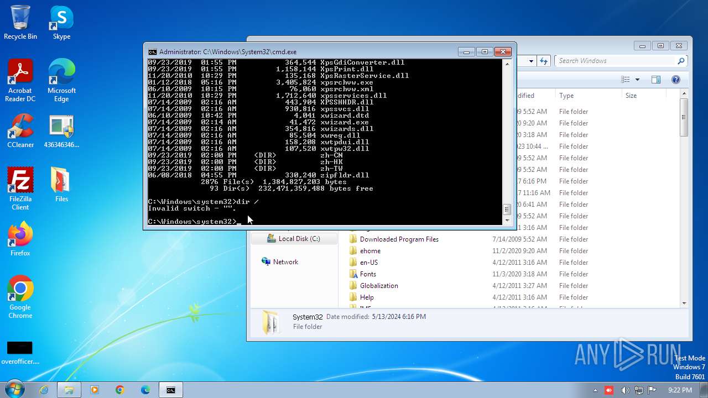The height and width of the screenshot is (398, 708).
Task: Open the Explorer help button
Action: tap(675, 80)
